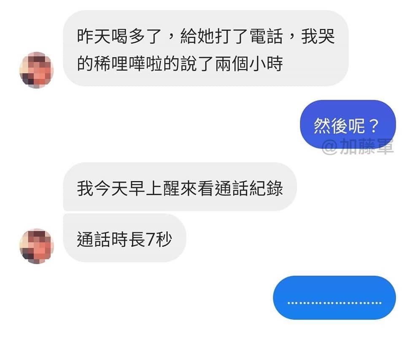Click the 7秒 text in the gray bubble
The width and height of the screenshot is (405, 352).
(x=159, y=239)
